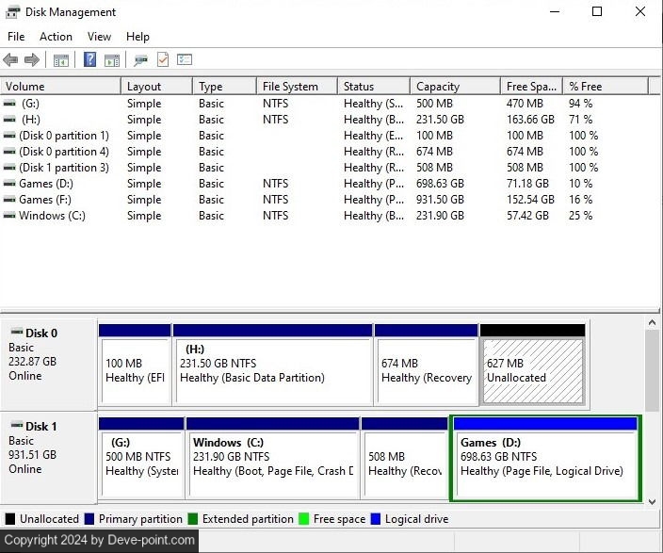This screenshot has height=553, width=663.
Task: Open the View menu
Action: pyautogui.click(x=99, y=37)
